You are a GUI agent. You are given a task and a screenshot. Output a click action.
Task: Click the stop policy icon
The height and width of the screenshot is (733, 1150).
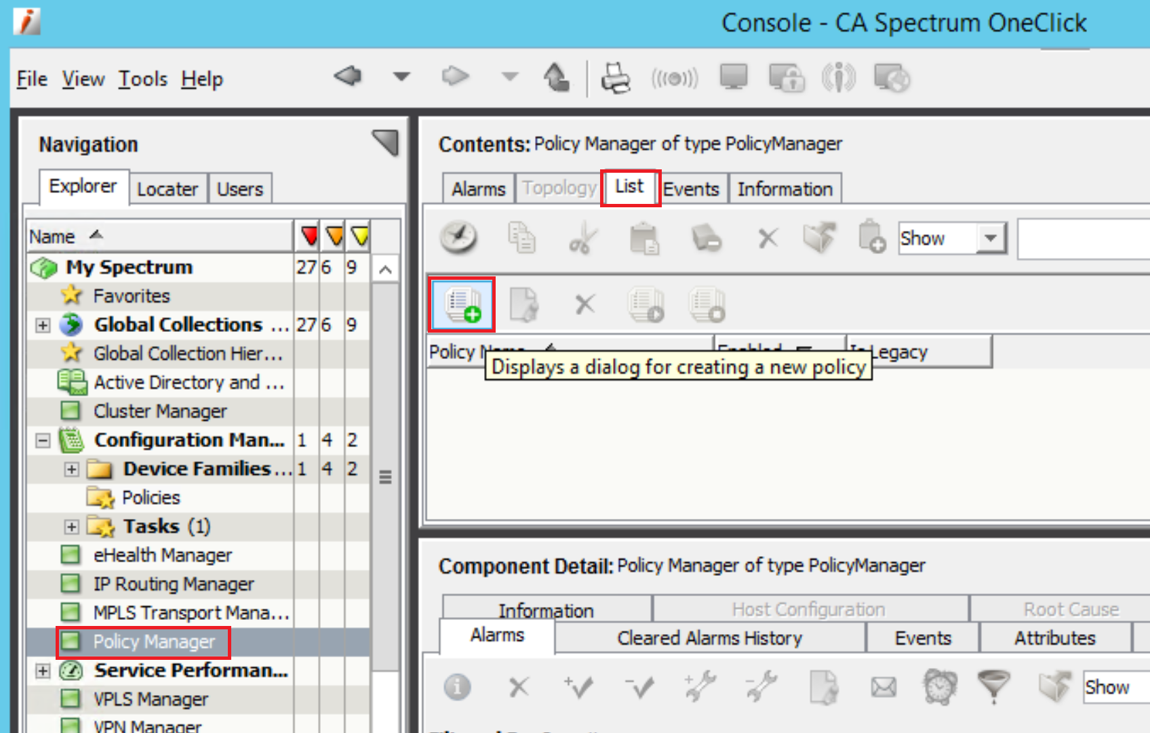point(707,304)
